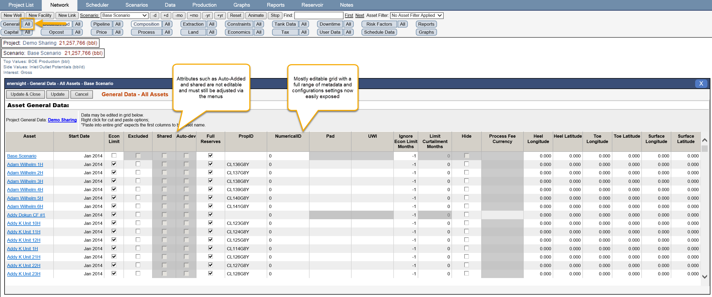Click All button next to Pipeline
Viewport: 712px width, 297px height.
(x=118, y=24)
